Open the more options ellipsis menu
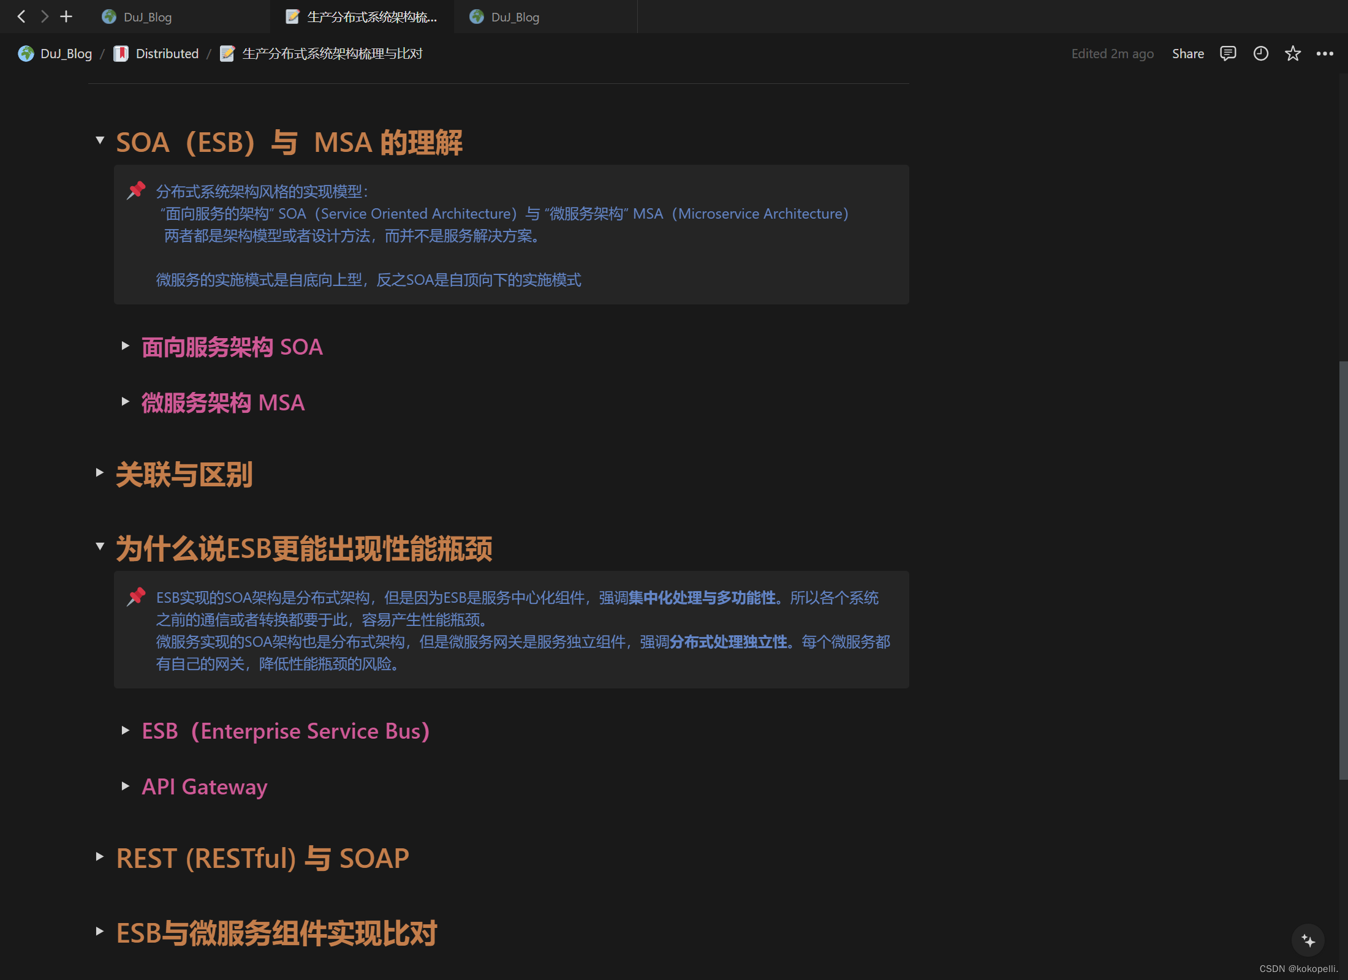This screenshot has width=1348, height=980. coord(1325,54)
